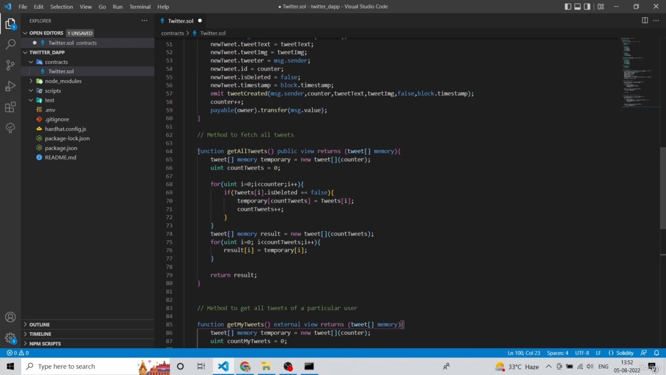Screen dimensions: 666x375
Task: Expand the NPM SCRIPTS section
Action: [45, 344]
